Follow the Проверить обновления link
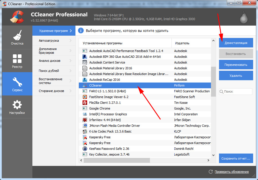258x180 pixels. pyautogui.click(x=232, y=172)
